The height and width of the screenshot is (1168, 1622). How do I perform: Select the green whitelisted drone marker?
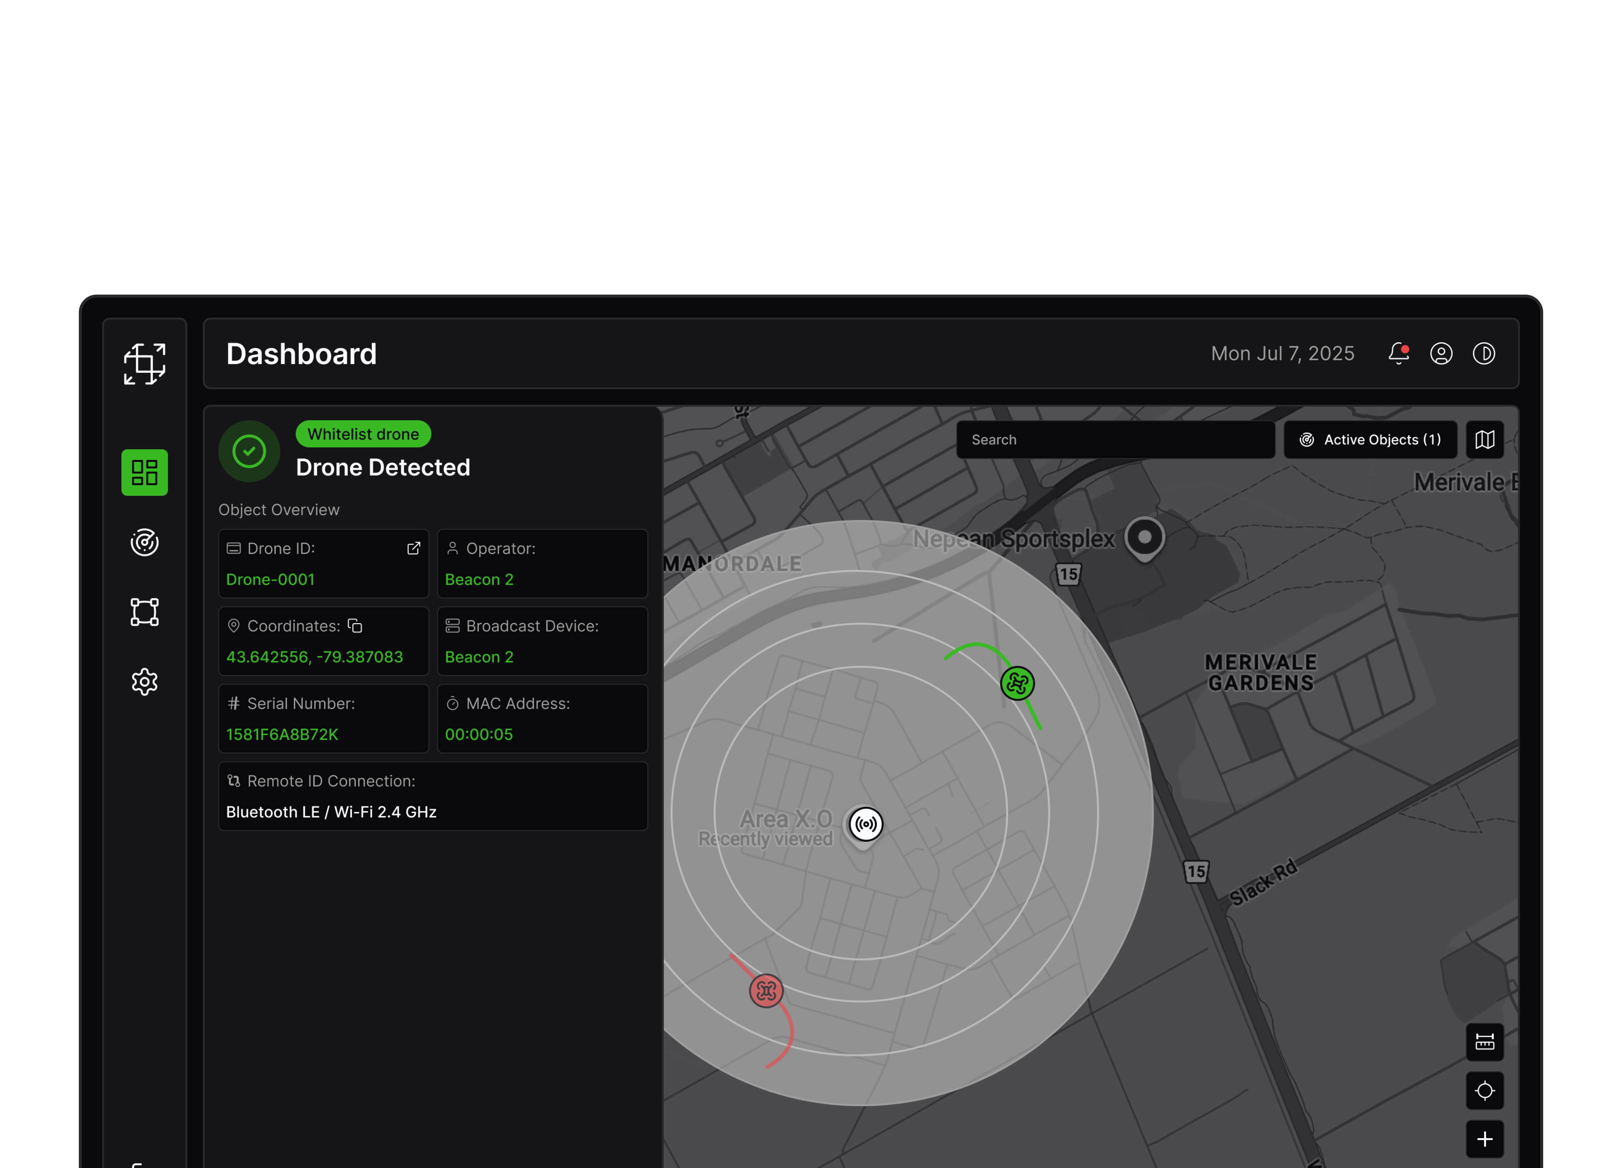(x=1017, y=683)
